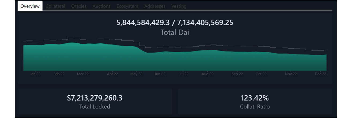This screenshot has height=118, width=348.
Task: Select the Dec 22 axis marker
Action: pos(320,74)
